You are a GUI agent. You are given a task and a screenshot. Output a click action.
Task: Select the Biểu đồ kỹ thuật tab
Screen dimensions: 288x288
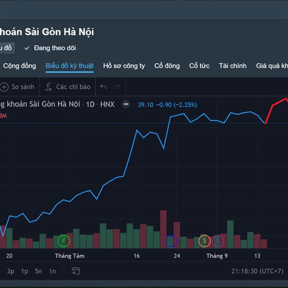coord(70,66)
